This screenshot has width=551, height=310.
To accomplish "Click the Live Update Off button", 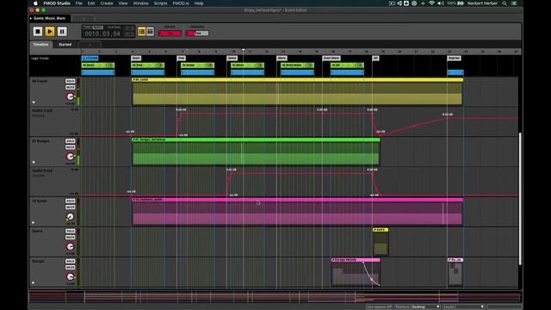I will [379, 307].
